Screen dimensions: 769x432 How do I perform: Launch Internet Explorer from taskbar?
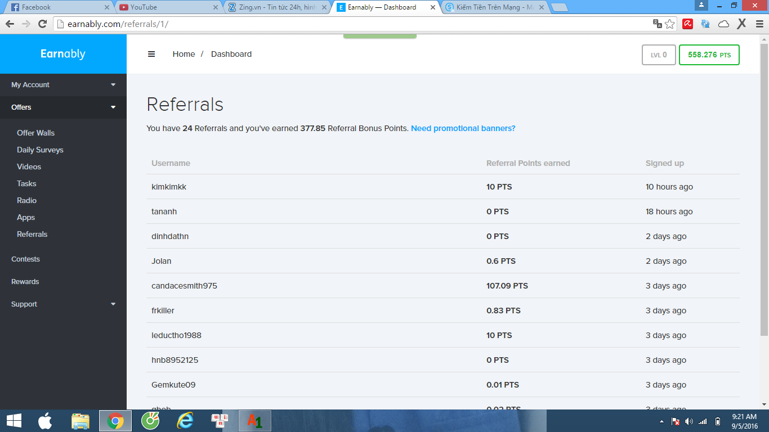click(x=185, y=421)
